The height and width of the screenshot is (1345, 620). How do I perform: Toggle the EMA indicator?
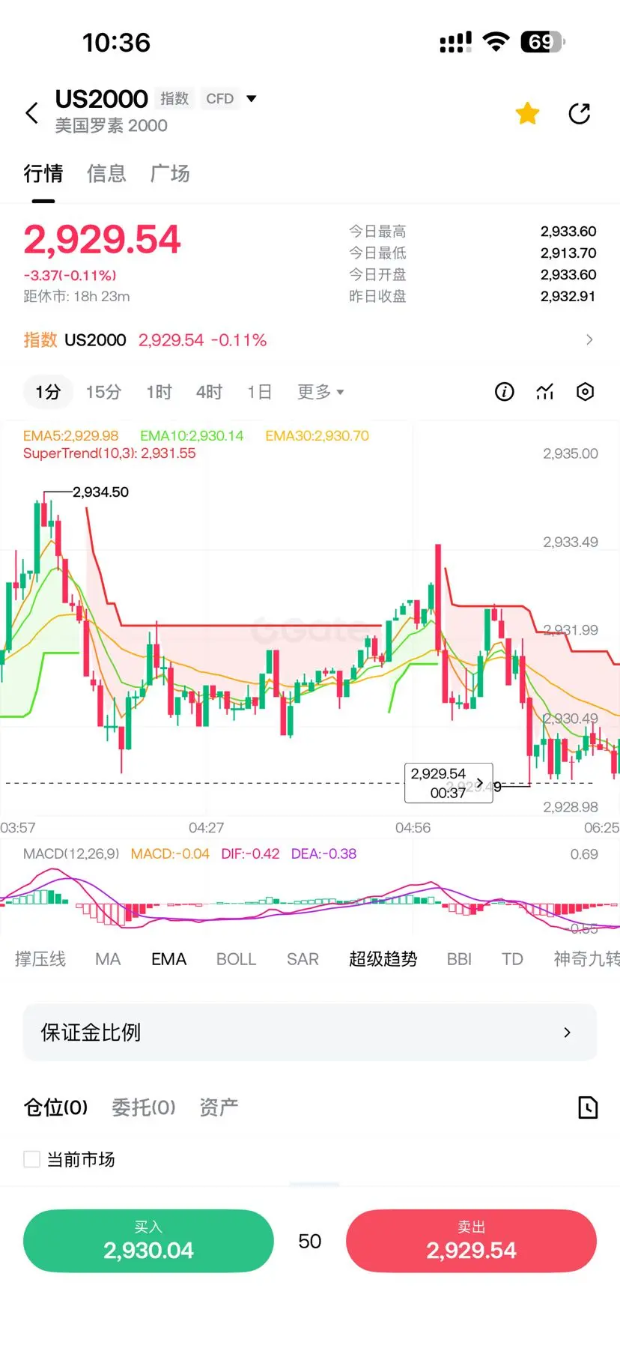168,959
